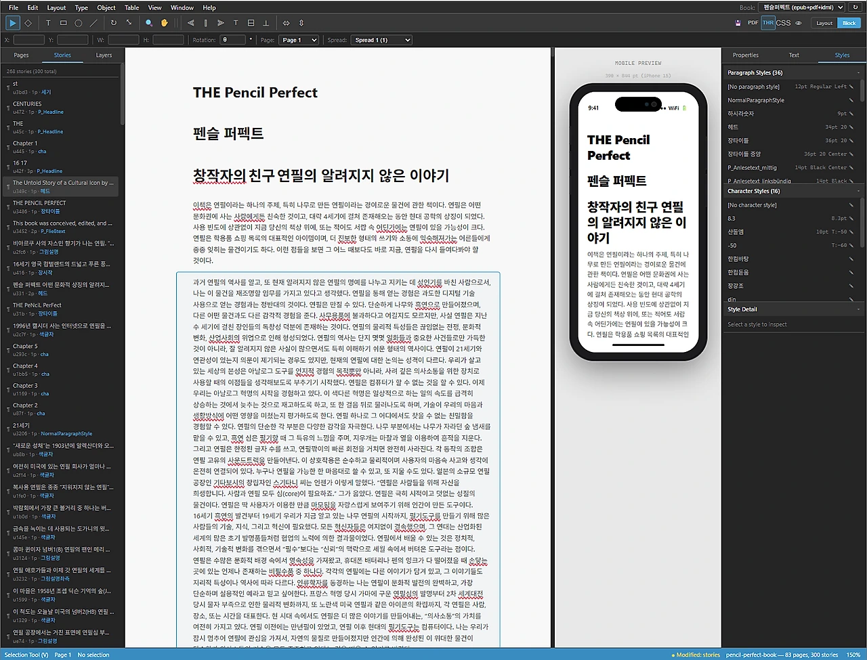Image resolution: width=867 pixels, height=660 pixels.
Task: Align objects to top edge
Action: [x=236, y=23]
